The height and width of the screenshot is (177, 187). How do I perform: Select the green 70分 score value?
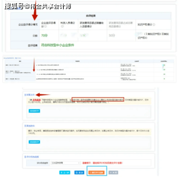[x=44, y=35]
